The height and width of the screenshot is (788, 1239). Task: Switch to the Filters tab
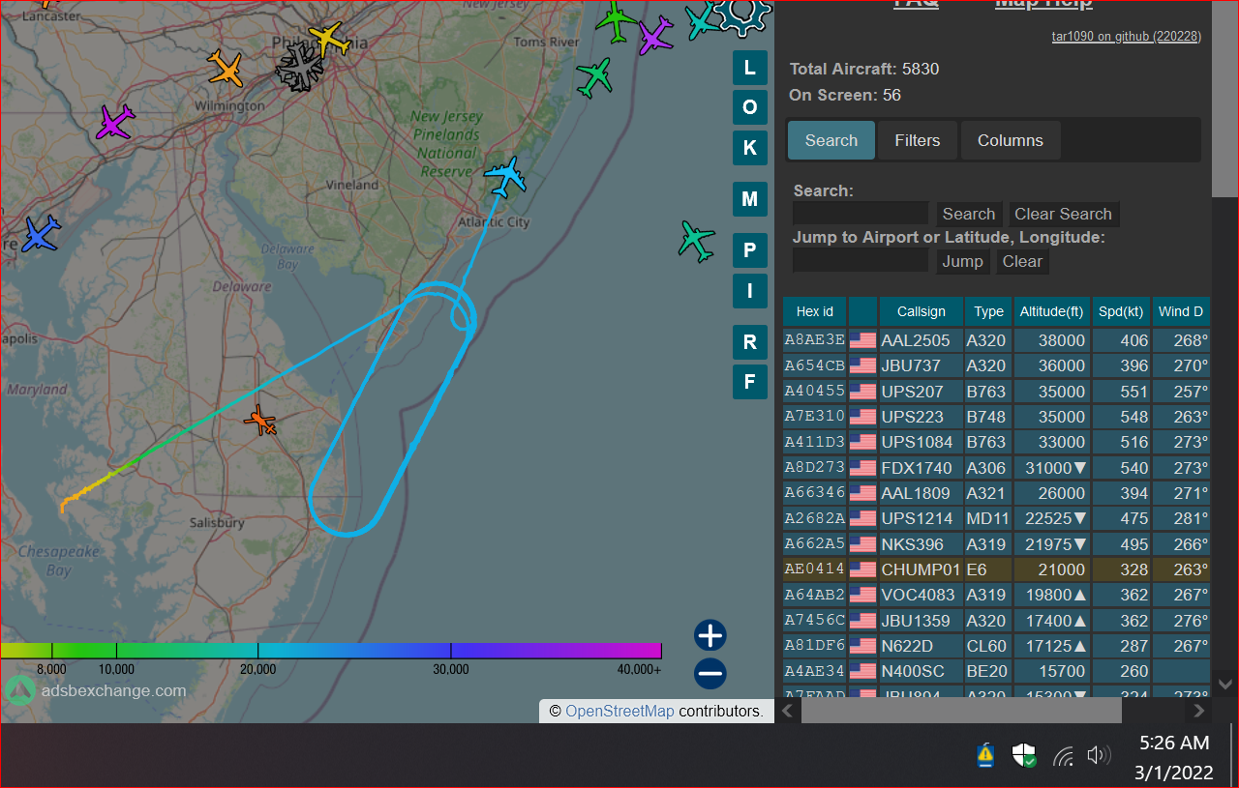(x=917, y=140)
